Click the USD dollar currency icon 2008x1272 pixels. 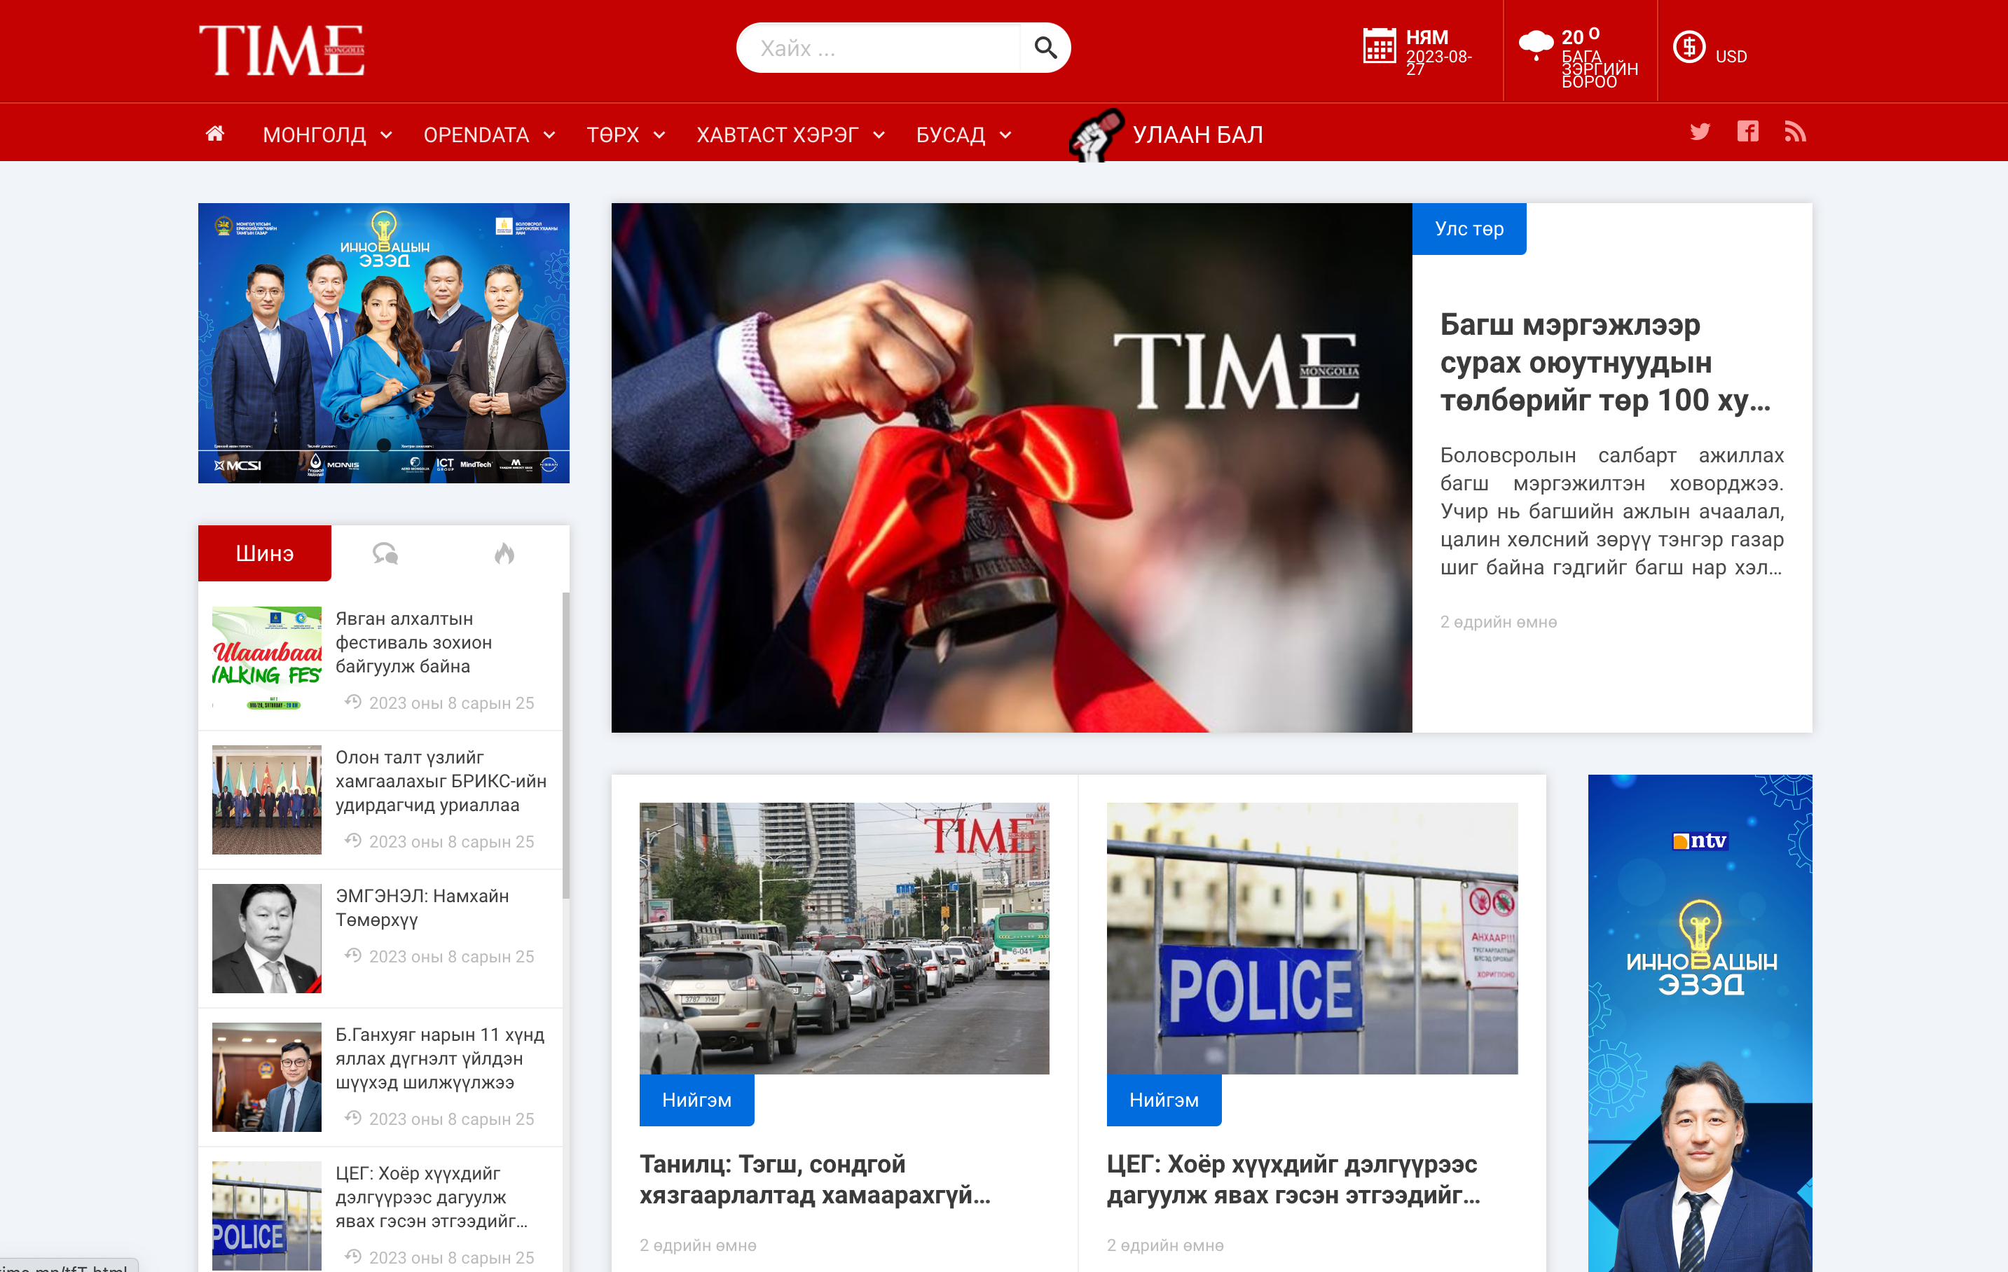[1689, 47]
